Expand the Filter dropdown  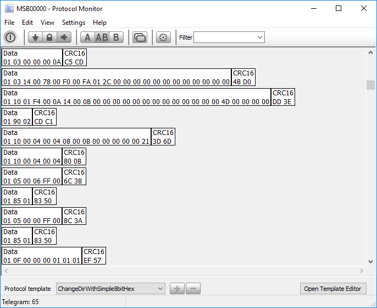260,37
